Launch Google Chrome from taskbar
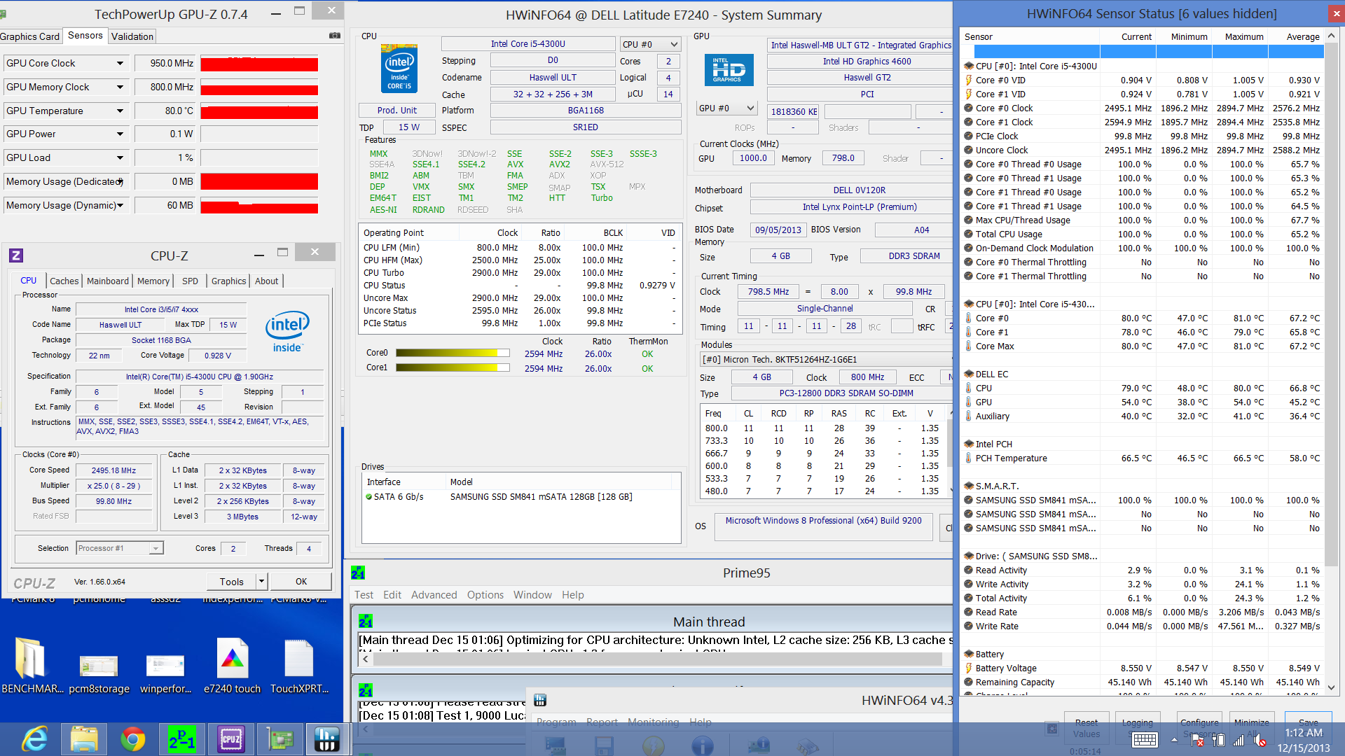The width and height of the screenshot is (1345, 756). coord(132,739)
